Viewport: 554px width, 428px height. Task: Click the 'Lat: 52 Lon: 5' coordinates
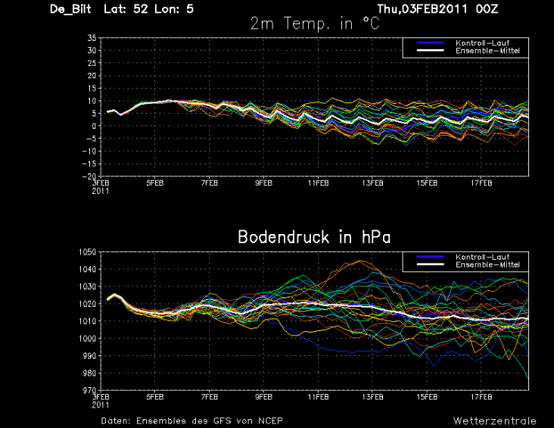click(149, 9)
